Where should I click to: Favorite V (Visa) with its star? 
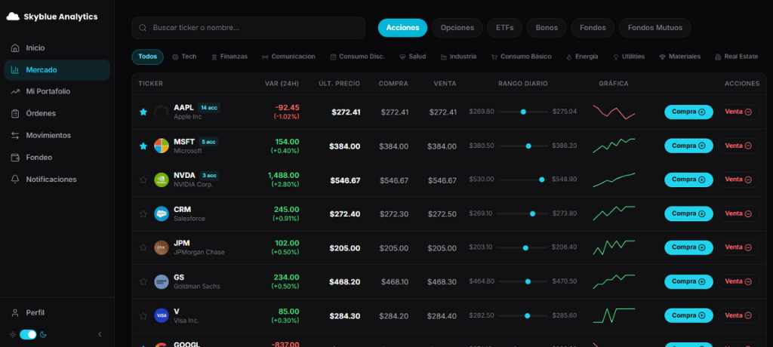tap(143, 315)
